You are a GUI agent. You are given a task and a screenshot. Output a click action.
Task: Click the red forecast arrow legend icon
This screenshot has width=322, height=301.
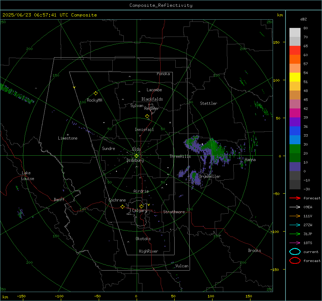coord(295,198)
